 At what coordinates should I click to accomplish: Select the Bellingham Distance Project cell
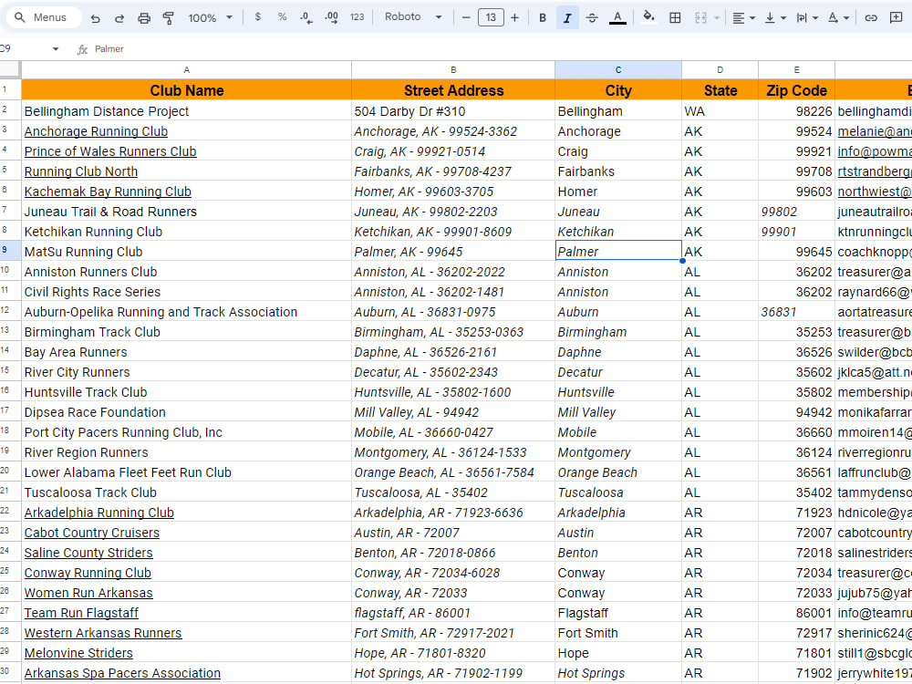coord(187,111)
